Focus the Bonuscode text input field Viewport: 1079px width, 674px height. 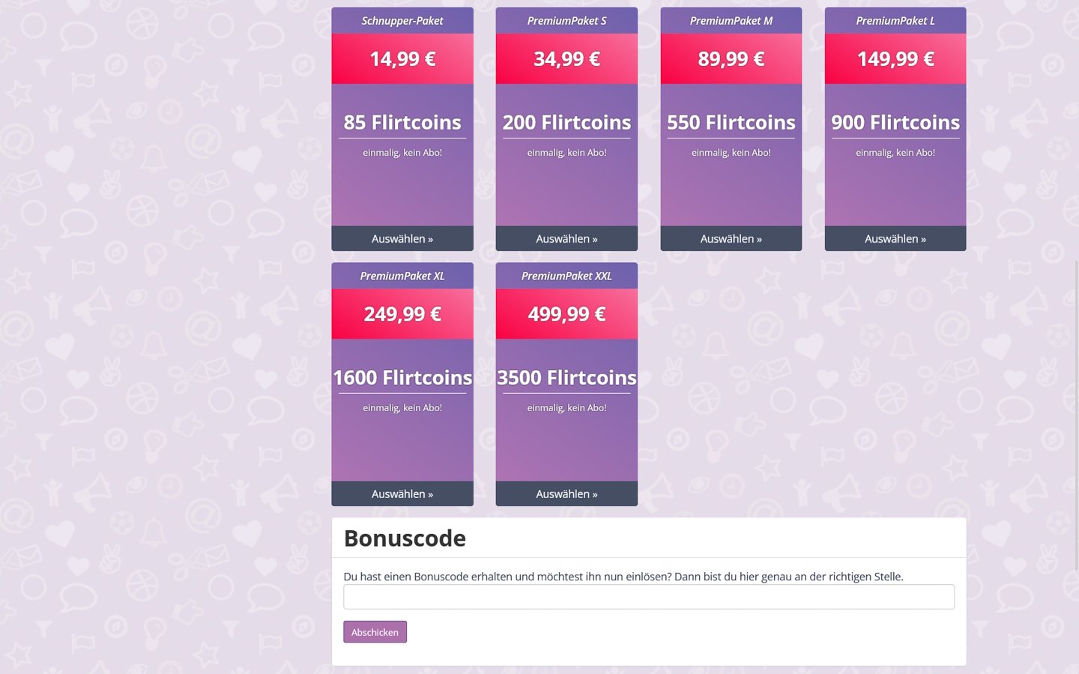[649, 597]
